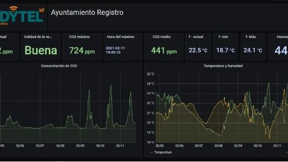Click the 19 °C label on the temperature axis
Screen dimensions: 288x162
[151, 133]
